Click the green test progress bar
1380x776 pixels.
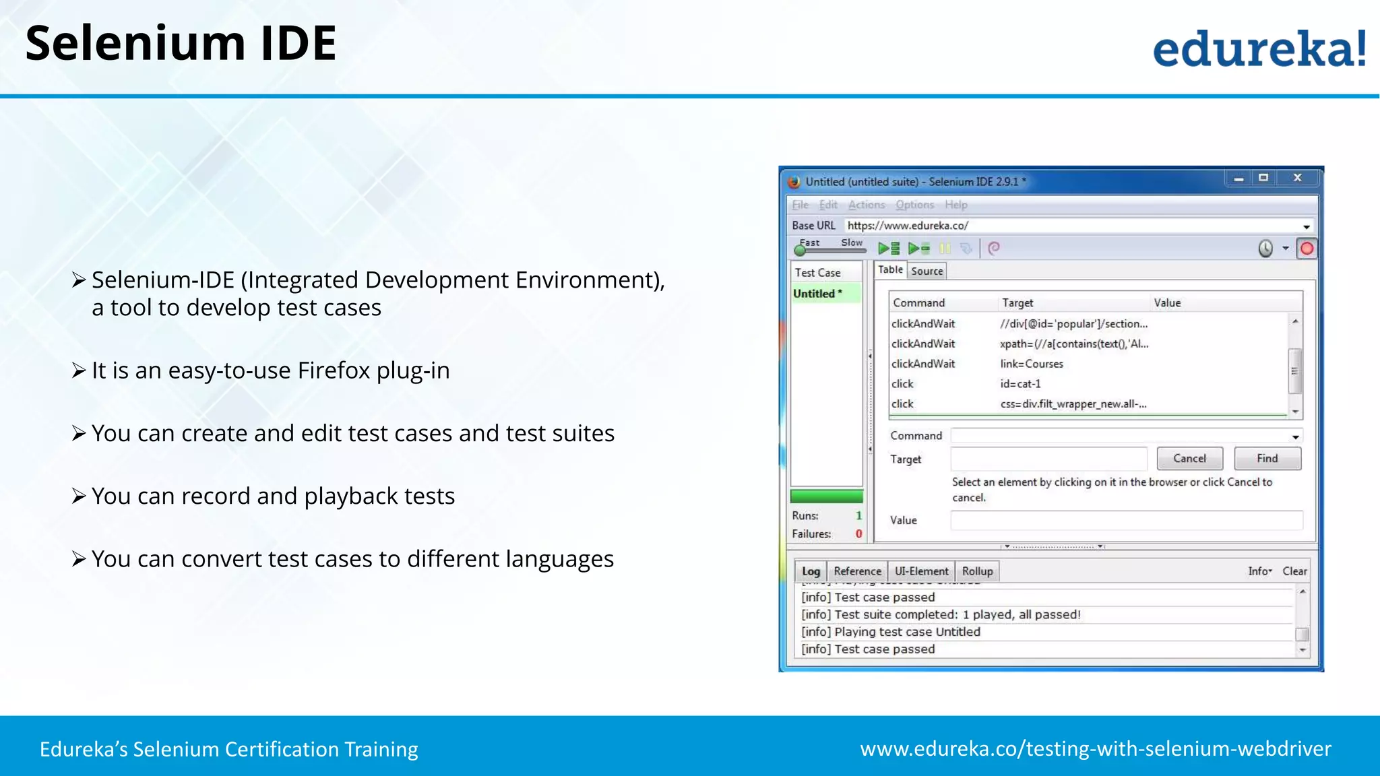826,497
